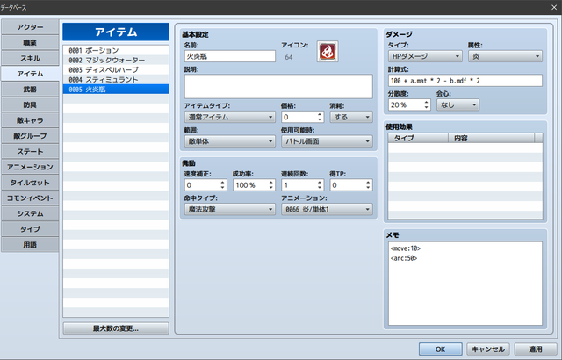Increase 分散度 with the up arrow
The height and width of the screenshot is (360, 562).
pos(427,102)
